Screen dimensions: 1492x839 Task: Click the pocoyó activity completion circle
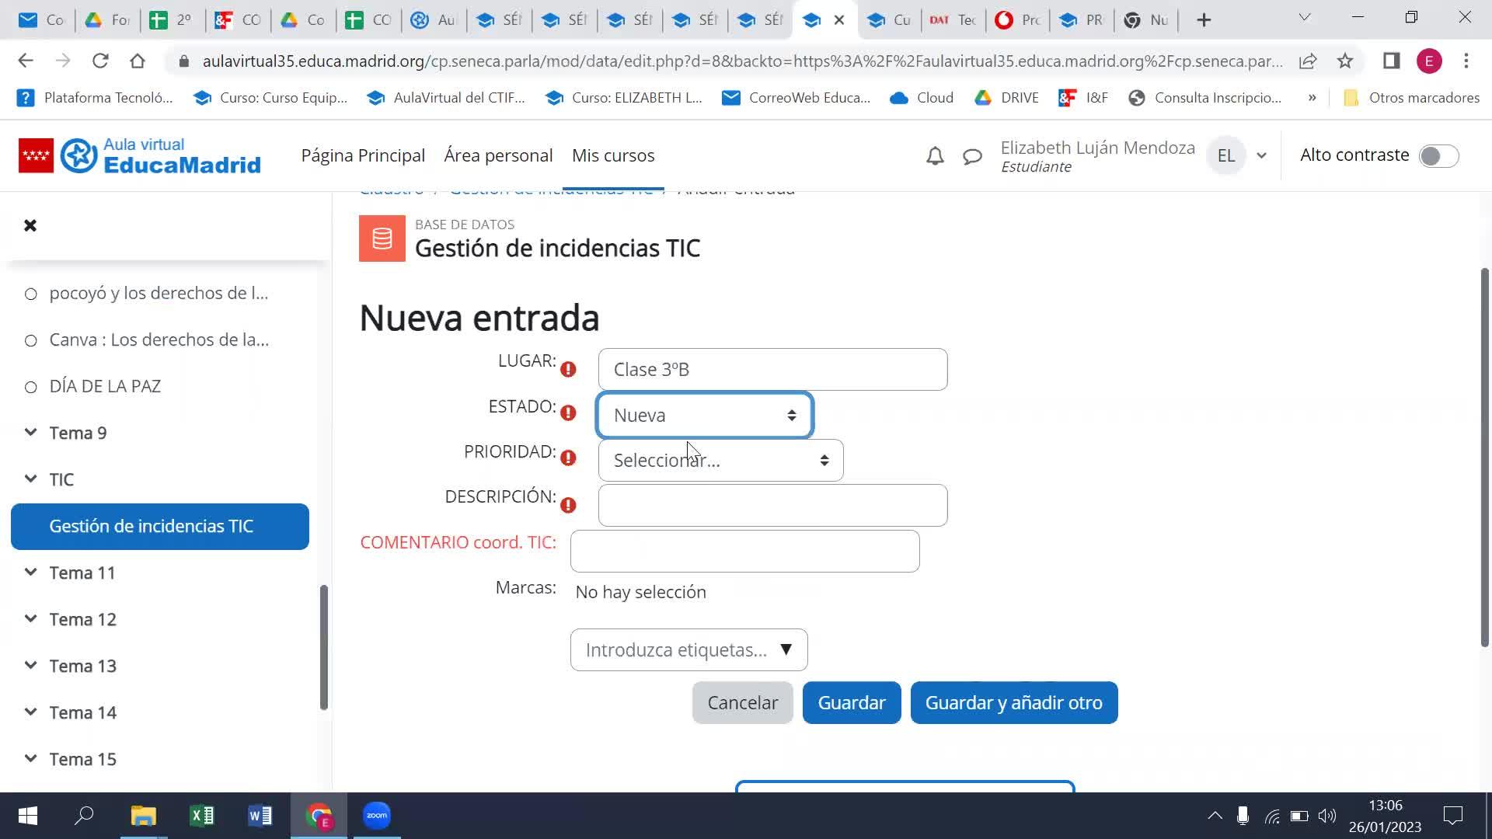(x=31, y=294)
